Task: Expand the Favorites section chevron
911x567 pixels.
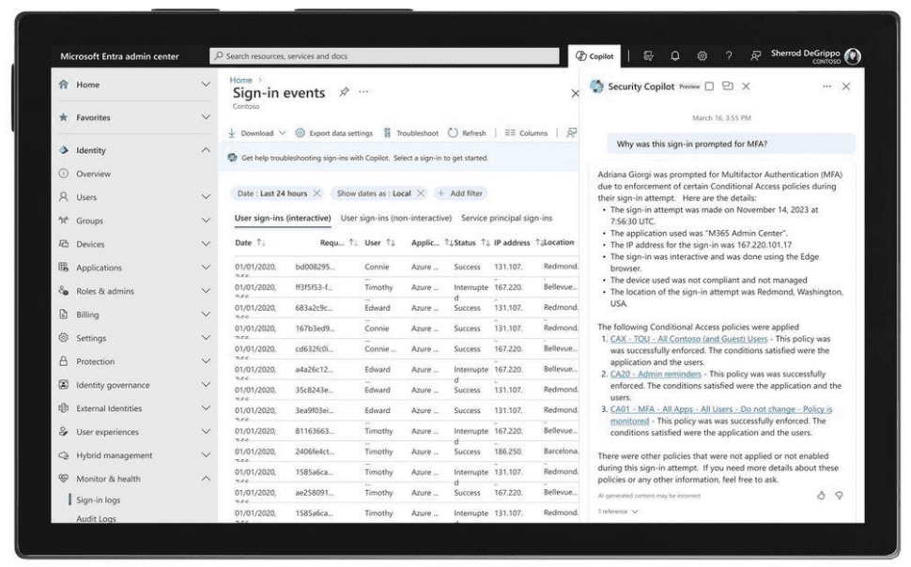Action: pos(206,116)
